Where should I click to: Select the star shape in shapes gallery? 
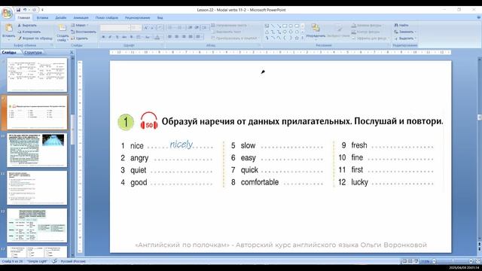pyautogui.click(x=297, y=38)
